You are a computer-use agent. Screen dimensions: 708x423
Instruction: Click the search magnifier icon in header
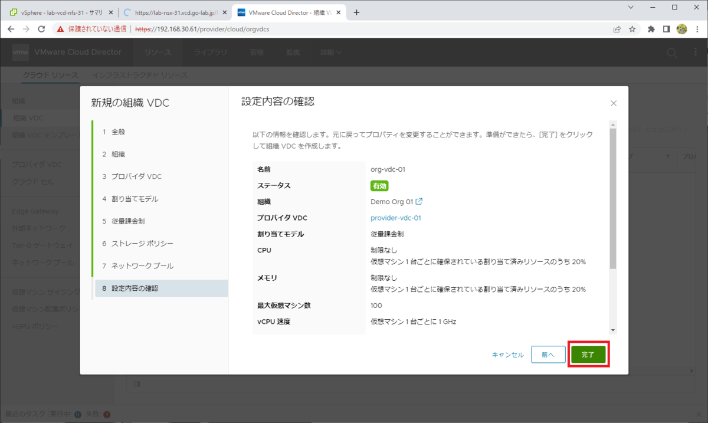point(671,53)
